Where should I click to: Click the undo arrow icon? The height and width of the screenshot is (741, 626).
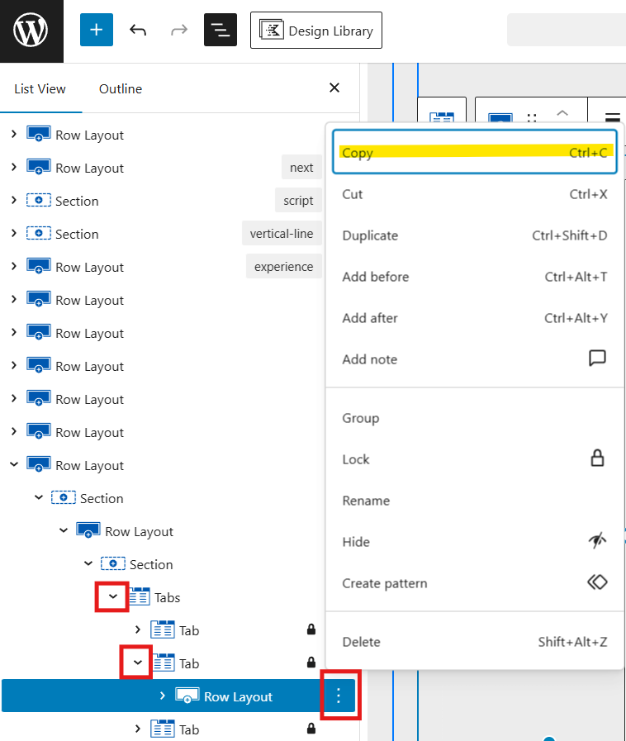138,31
